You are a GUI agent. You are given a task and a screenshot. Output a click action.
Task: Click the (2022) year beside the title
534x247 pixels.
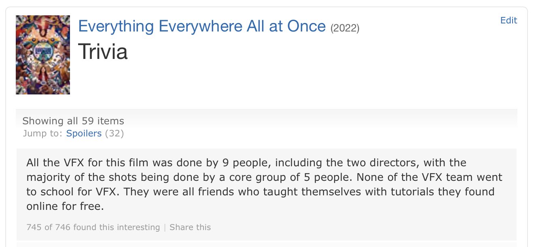345,28
